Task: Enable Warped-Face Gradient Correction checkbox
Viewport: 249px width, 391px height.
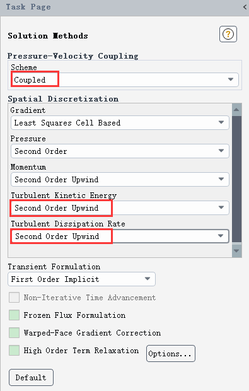Action: pyautogui.click(x=14, y=333)
